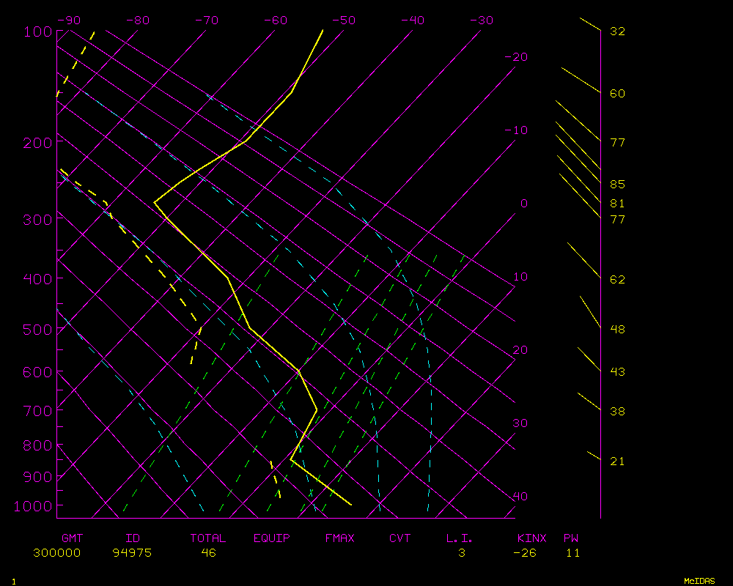Click the 100 pressure label at top left

37,31
